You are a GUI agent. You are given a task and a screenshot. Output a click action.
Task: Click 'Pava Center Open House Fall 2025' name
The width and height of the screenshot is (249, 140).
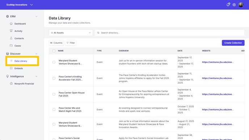tap(72, 94)
